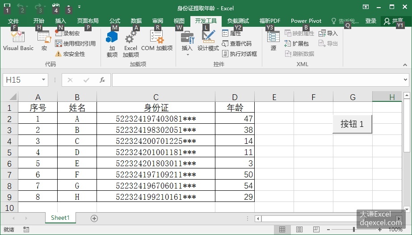Adjust the zoom slider handle
Image resolution: width=412 pixels, height=235 pixels.
tap(354, 230)
